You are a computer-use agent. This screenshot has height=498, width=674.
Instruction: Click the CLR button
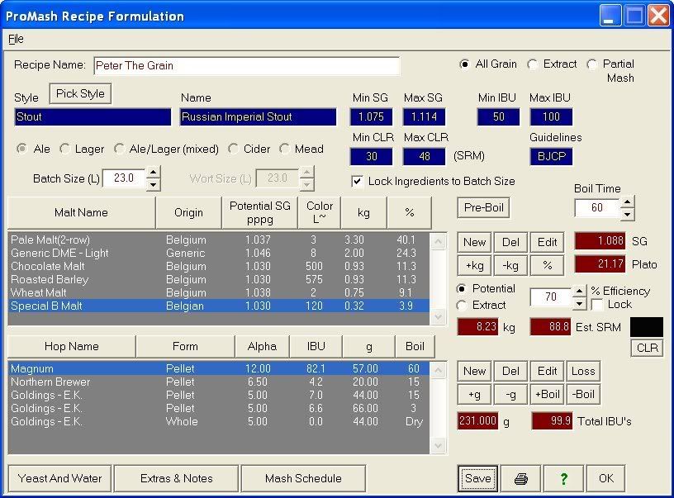click(x=648, y=348)
